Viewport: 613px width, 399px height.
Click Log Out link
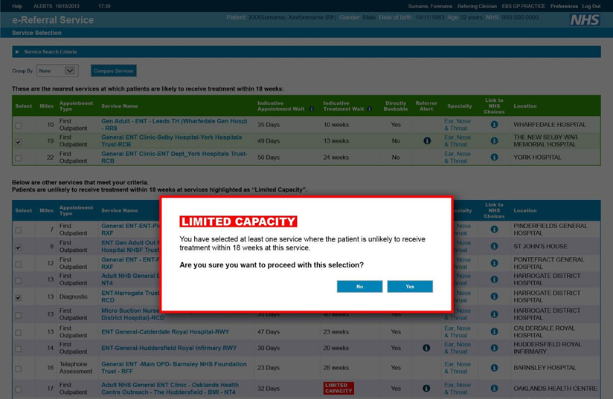pyautogui.click(x=591, y=6)
